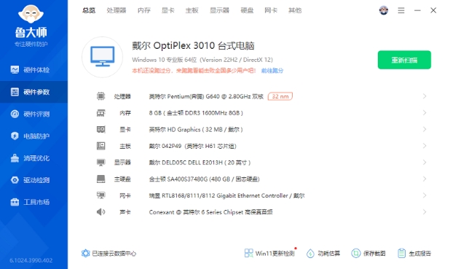The height and width of the screenshot is (269, 450).
Task: Open the top 显示器 tab
Action: pyautogui.click(x=220, y=10)
